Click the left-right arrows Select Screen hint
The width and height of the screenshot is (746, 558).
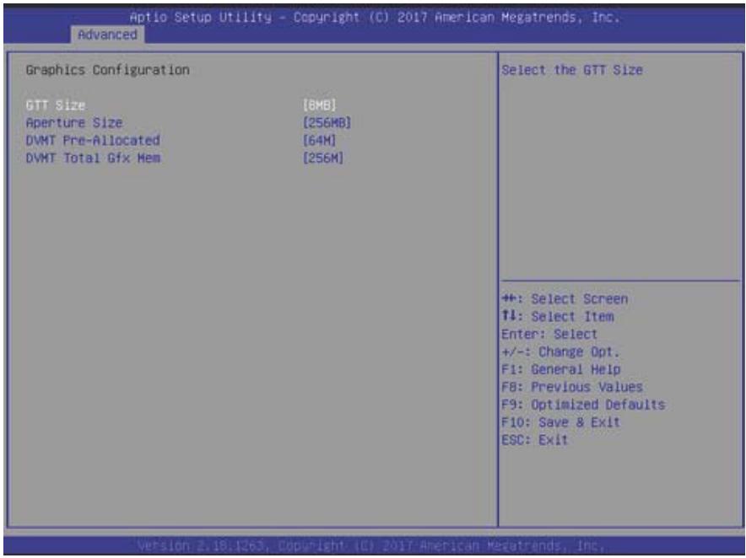(565, 299)
